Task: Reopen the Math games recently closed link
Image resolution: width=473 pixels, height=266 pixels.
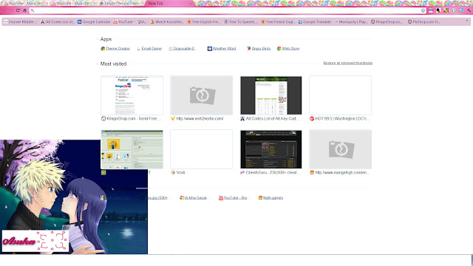Action: click(270, 198)
